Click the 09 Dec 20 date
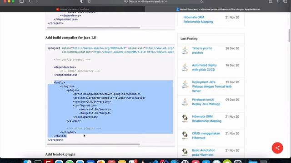 [x=232, y=100]
